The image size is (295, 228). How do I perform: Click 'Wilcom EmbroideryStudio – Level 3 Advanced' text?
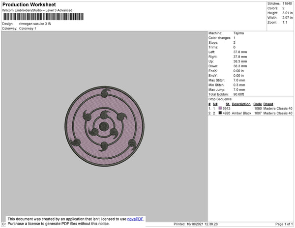pyautogui.click(x=37, y=10)
